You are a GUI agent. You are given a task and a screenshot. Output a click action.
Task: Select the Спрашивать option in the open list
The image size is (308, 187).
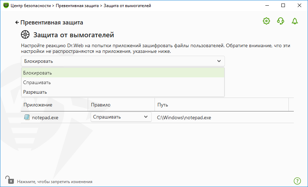(123, 82)
